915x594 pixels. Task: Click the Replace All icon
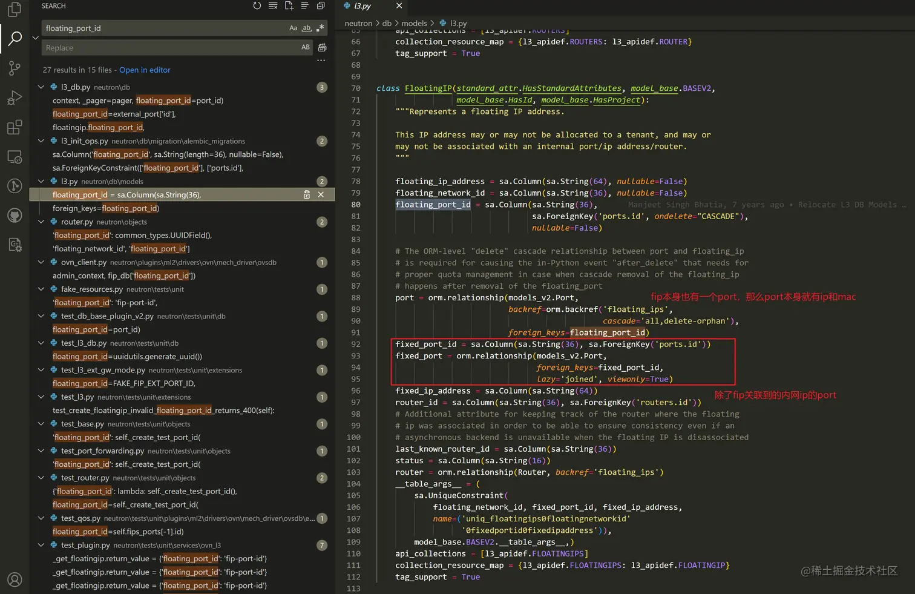tap(322, 48)
